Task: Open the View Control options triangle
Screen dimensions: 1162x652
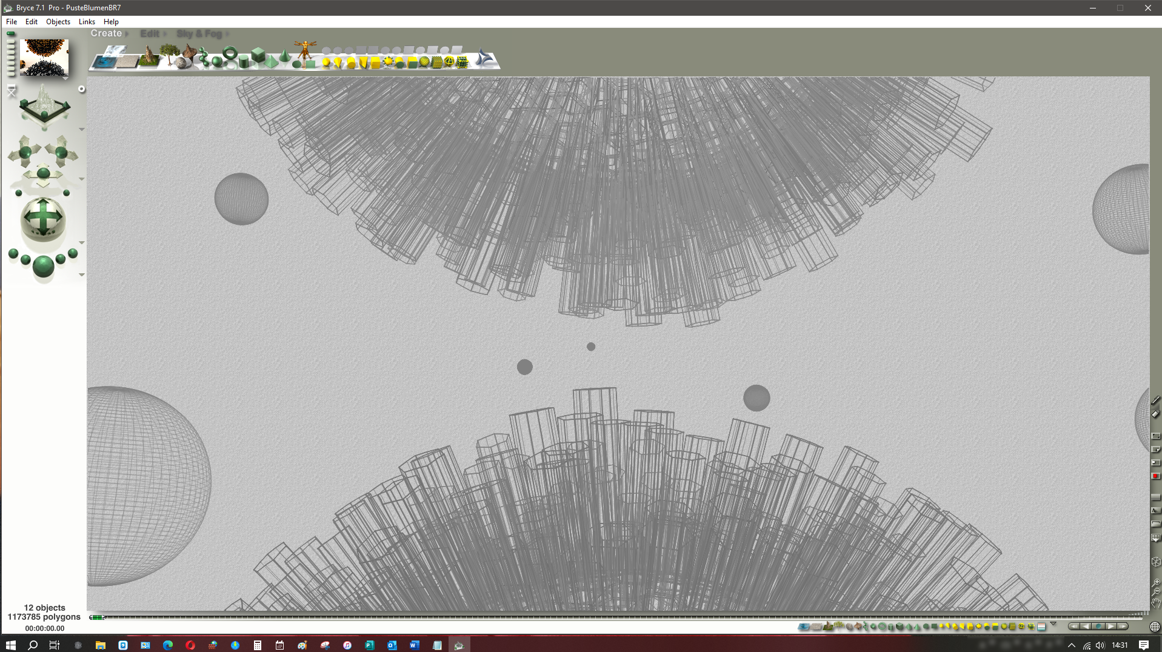Action: click(81, 130)
